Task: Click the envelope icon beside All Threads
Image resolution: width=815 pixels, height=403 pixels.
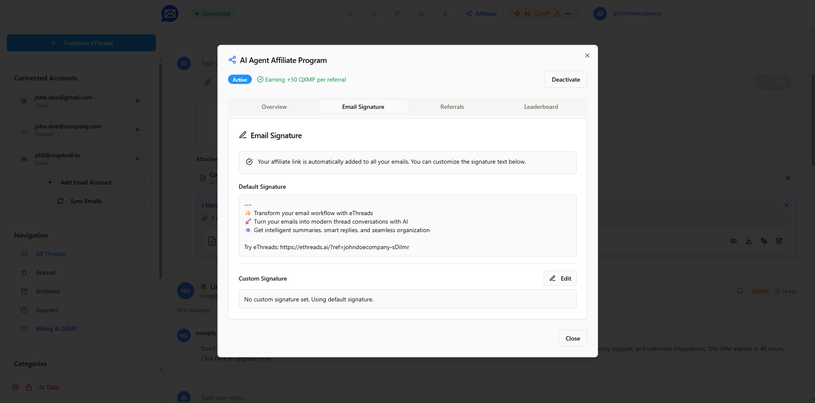Action: [24, 254]
